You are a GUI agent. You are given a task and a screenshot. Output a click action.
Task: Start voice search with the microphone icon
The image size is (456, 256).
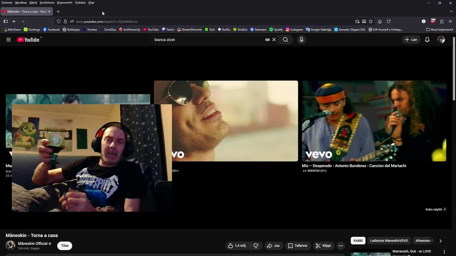[x=301, y=40]
